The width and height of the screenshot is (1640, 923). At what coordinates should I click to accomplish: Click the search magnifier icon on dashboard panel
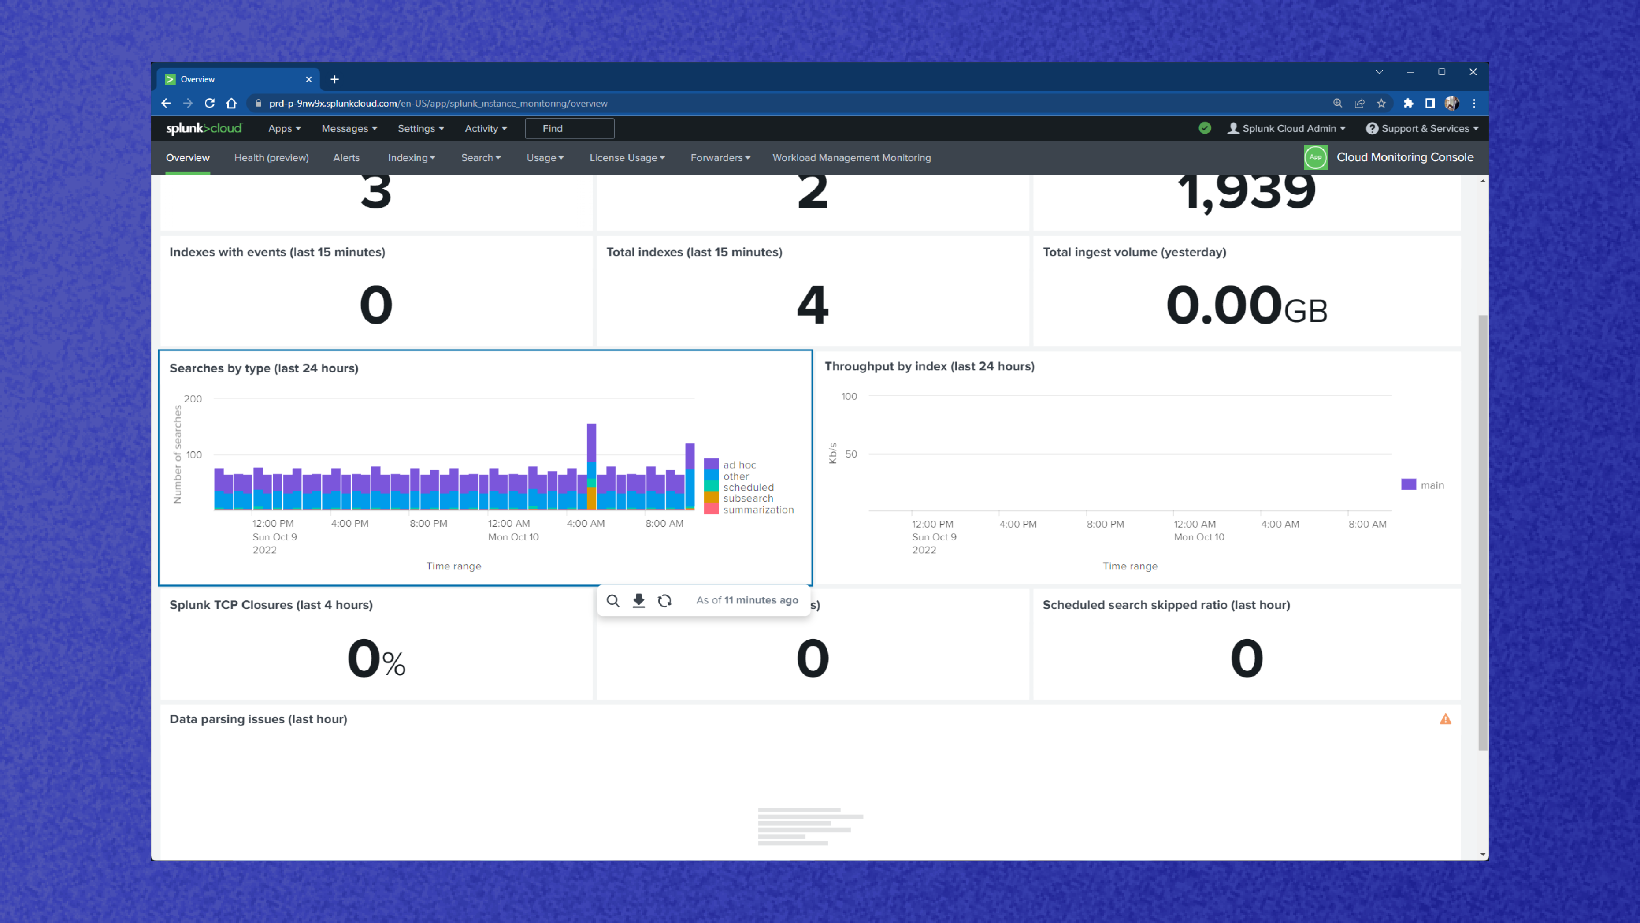(613, 599)
